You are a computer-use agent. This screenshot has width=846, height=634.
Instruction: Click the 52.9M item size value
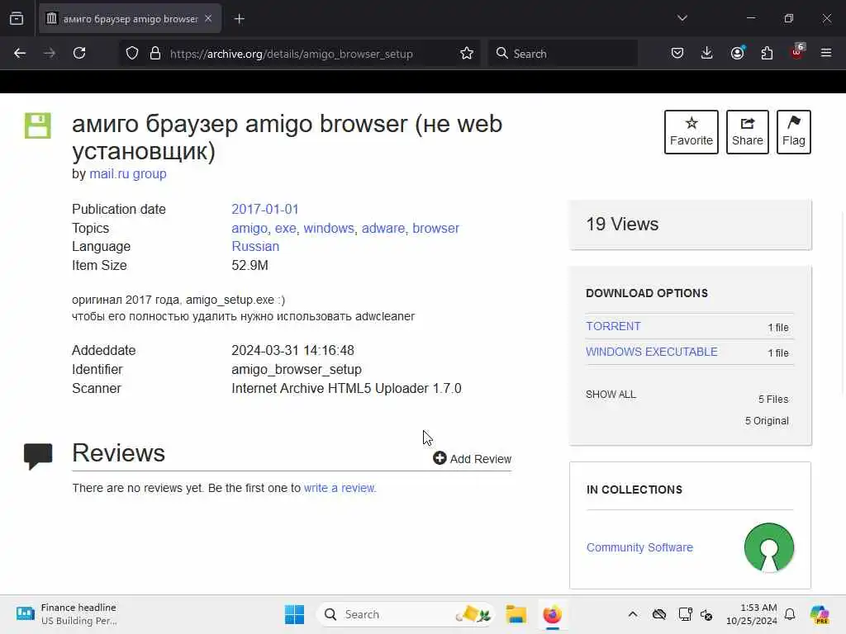coord(250,265)
